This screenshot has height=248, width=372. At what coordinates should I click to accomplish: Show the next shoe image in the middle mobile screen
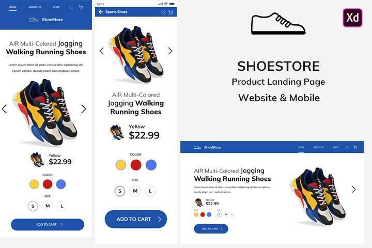[170, 51]
